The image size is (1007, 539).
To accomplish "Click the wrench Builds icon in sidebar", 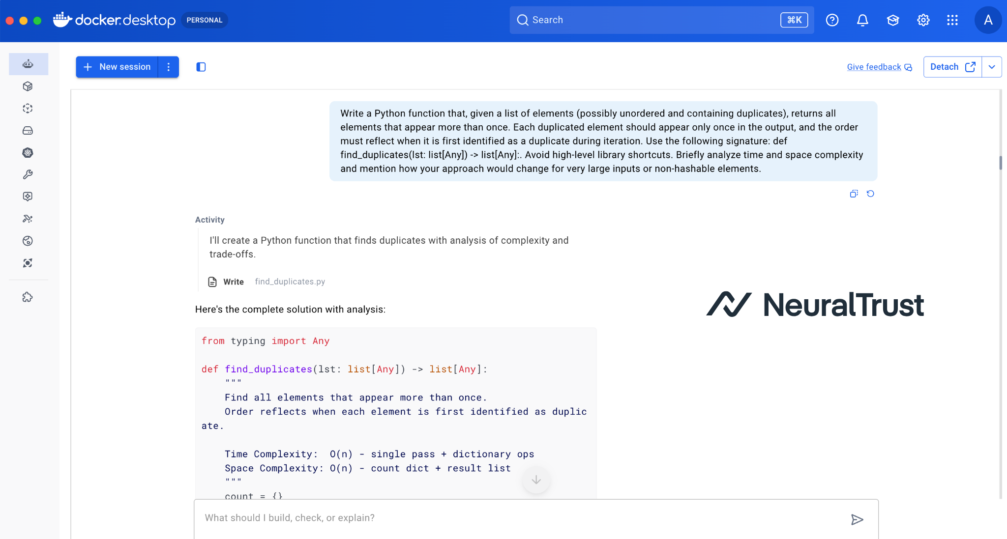I will tap(28, 174).
